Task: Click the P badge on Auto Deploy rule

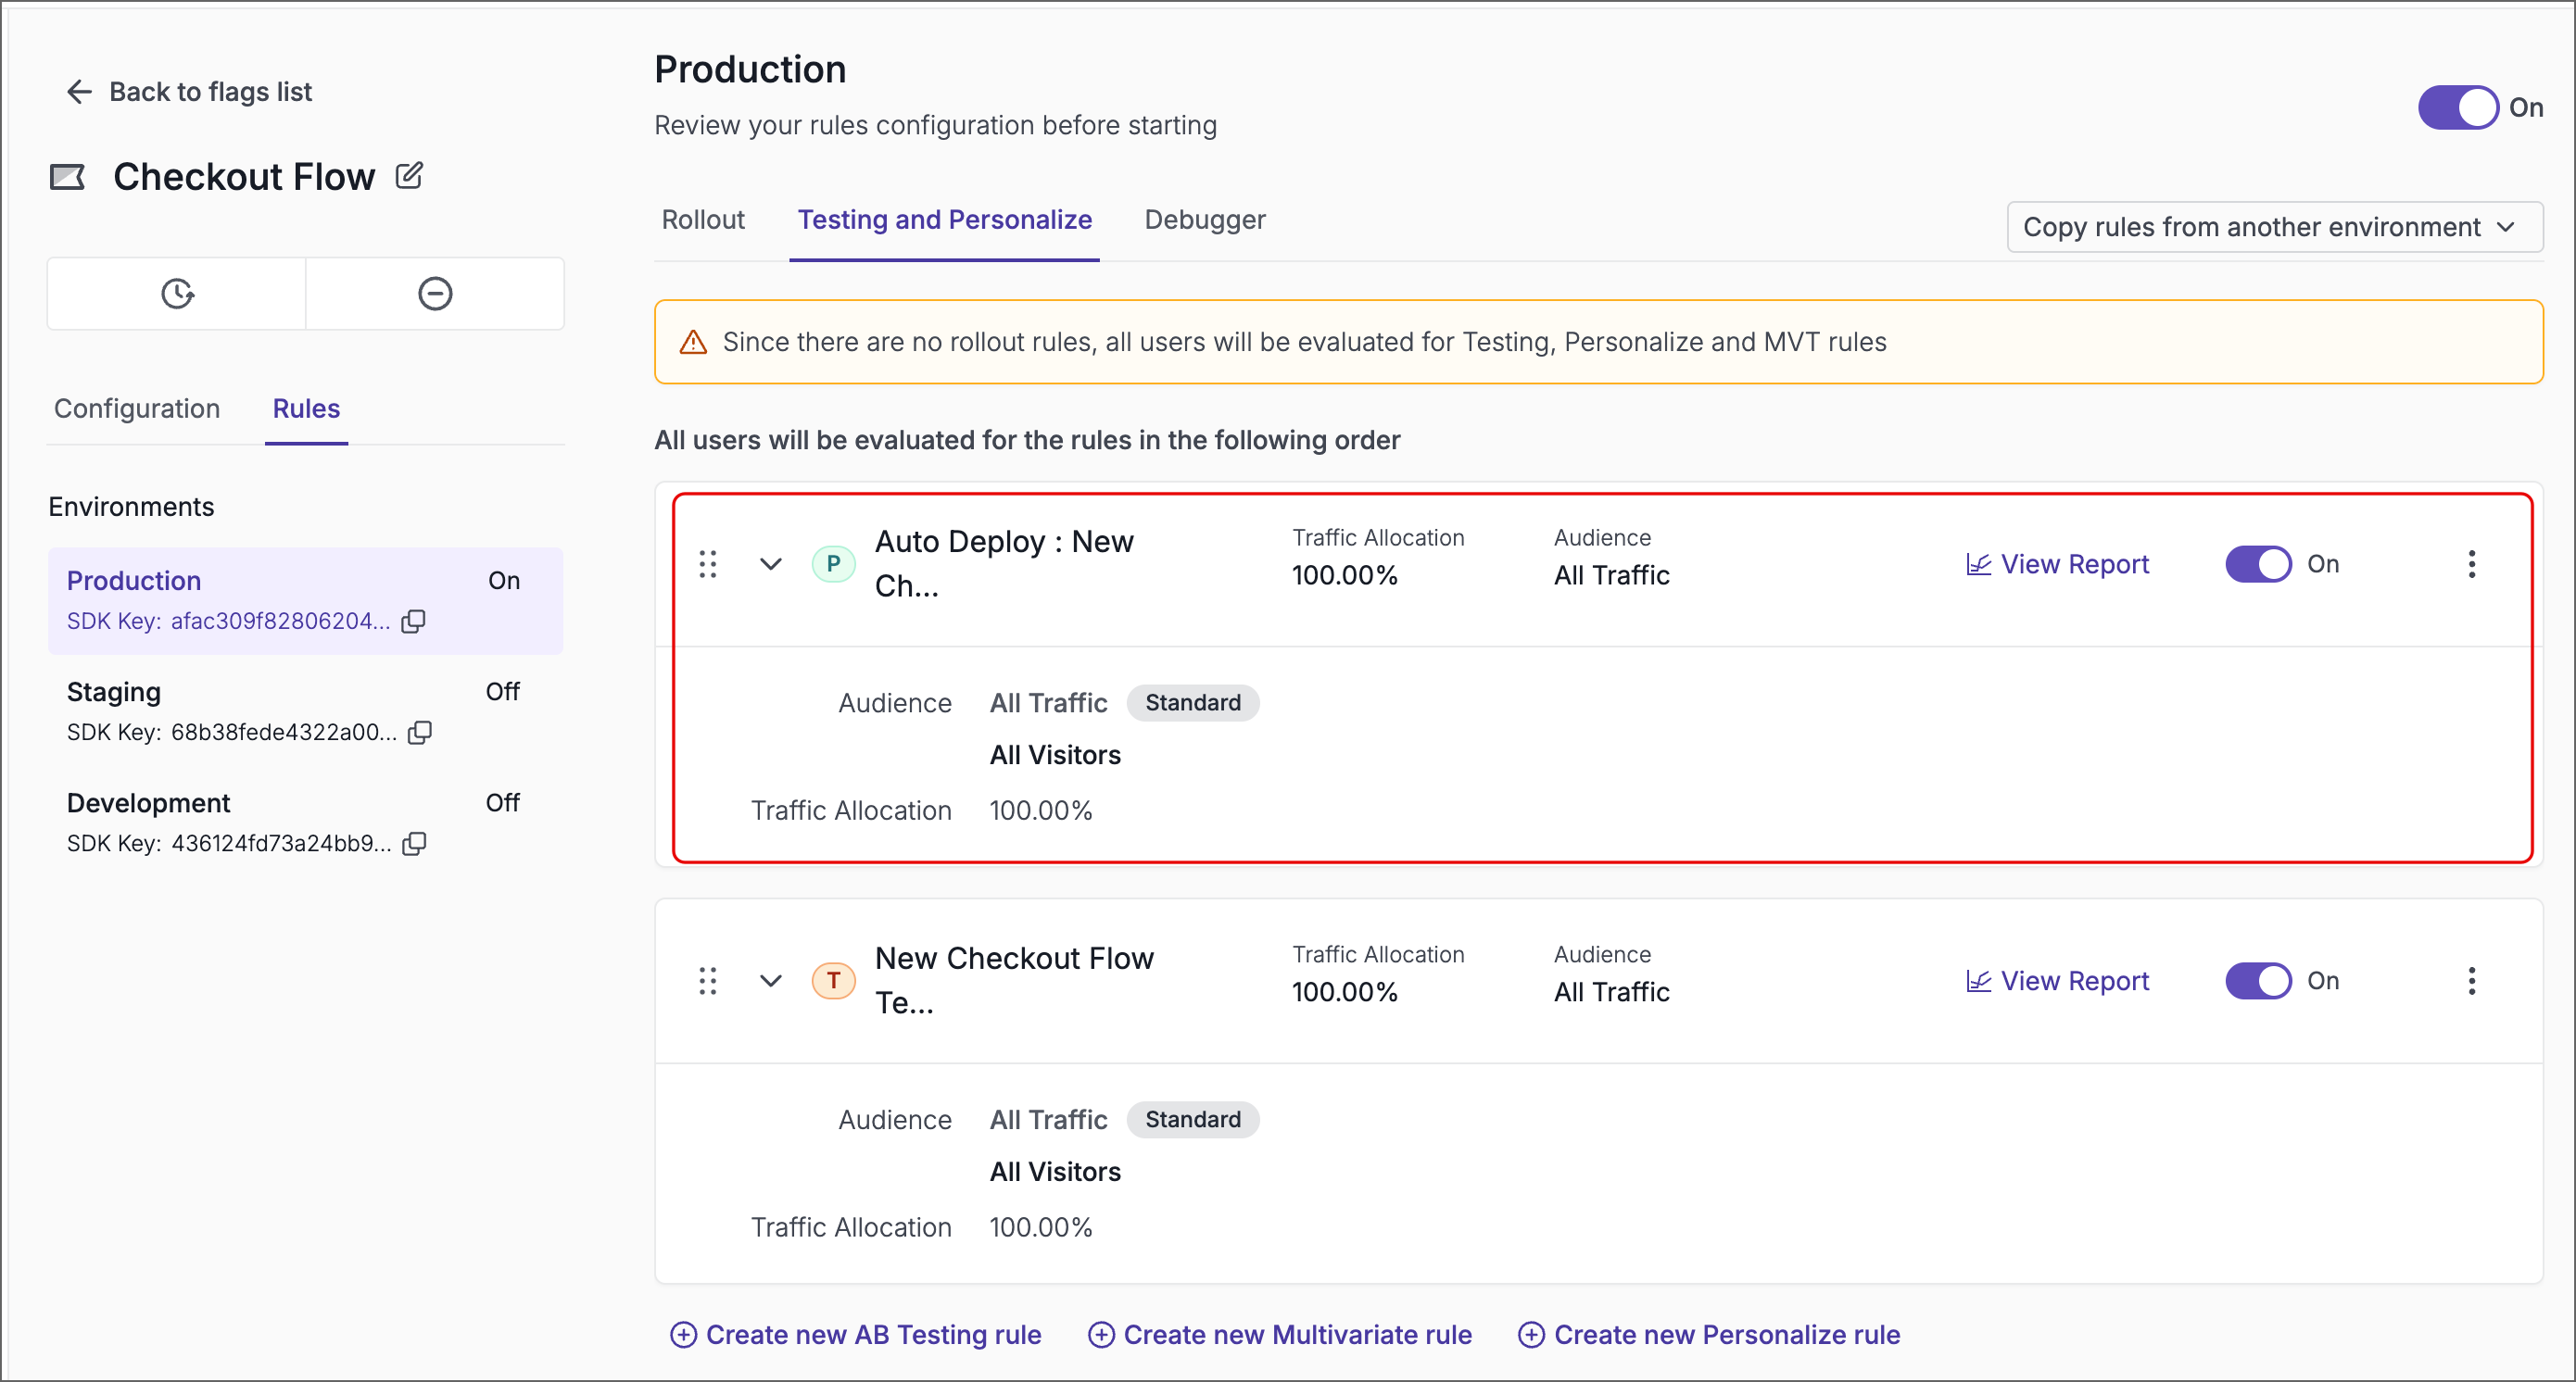Action: click(833, 565)
